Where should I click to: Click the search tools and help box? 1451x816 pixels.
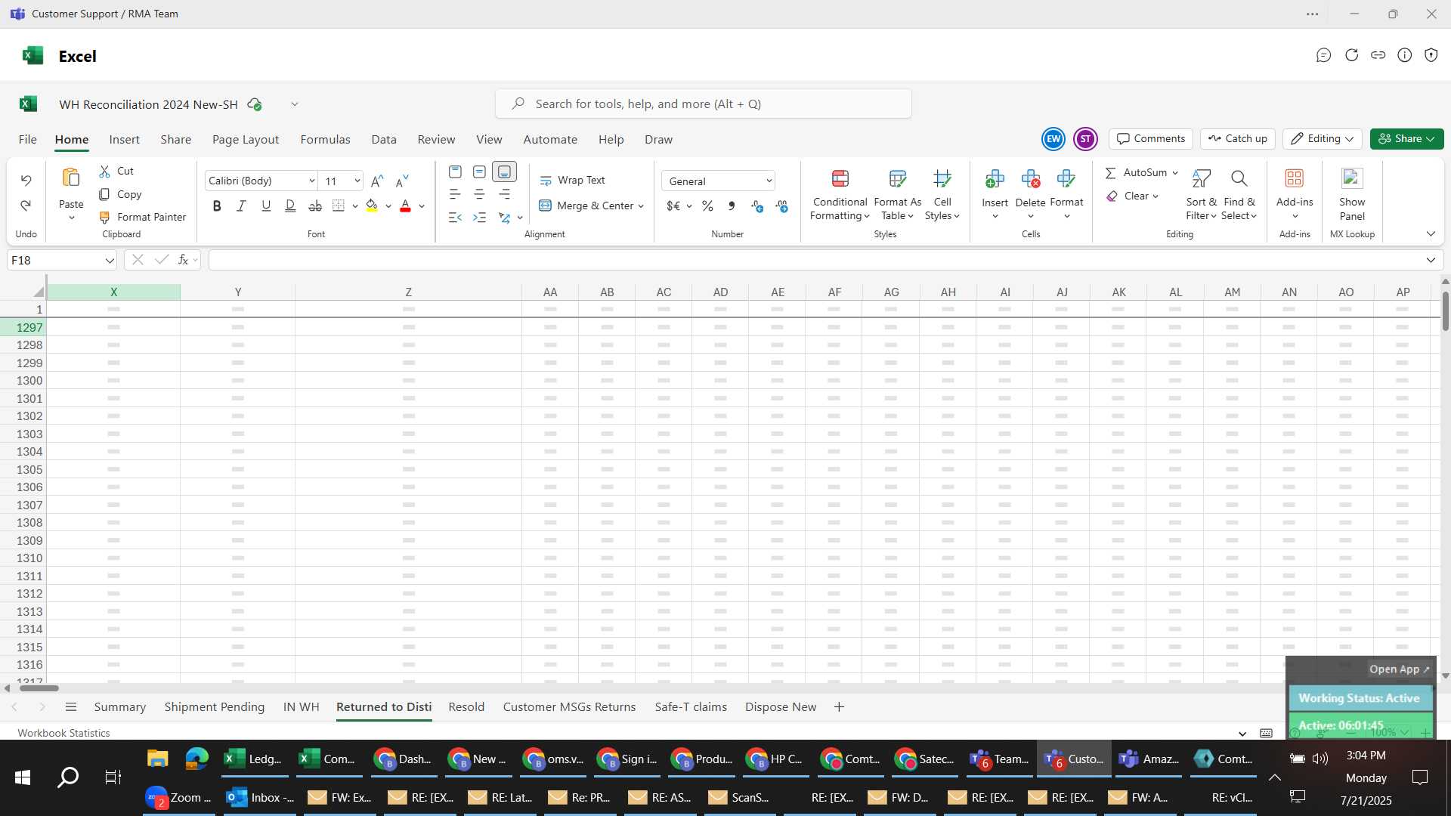tap(703, 104)
